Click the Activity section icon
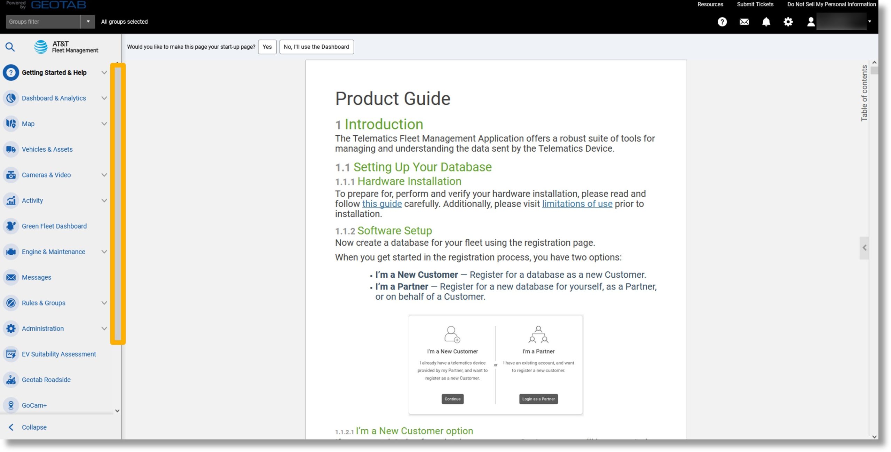This screenshot has width=891, height=452. point(10,200)
